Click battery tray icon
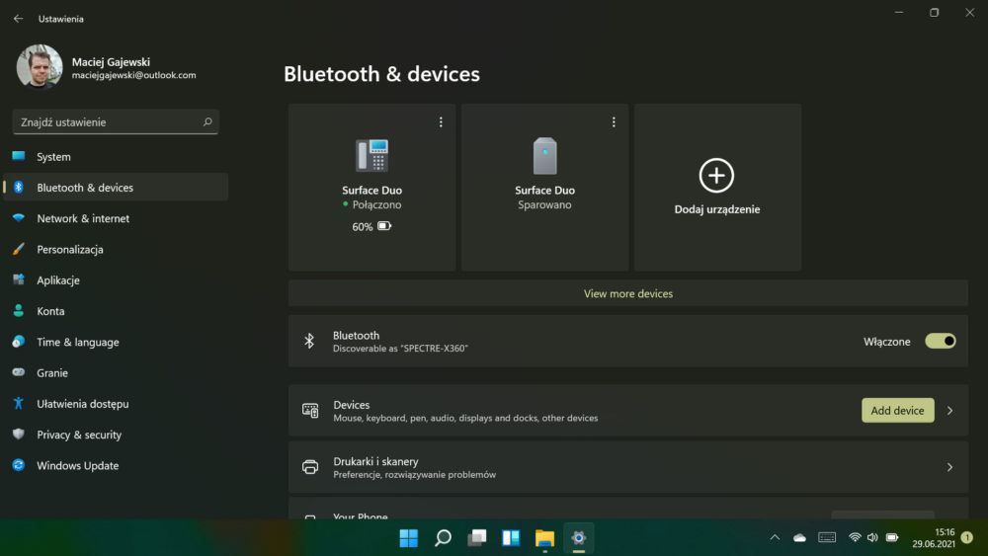 coord(892,538)
